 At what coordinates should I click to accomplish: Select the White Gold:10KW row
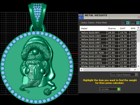[108, 60]
